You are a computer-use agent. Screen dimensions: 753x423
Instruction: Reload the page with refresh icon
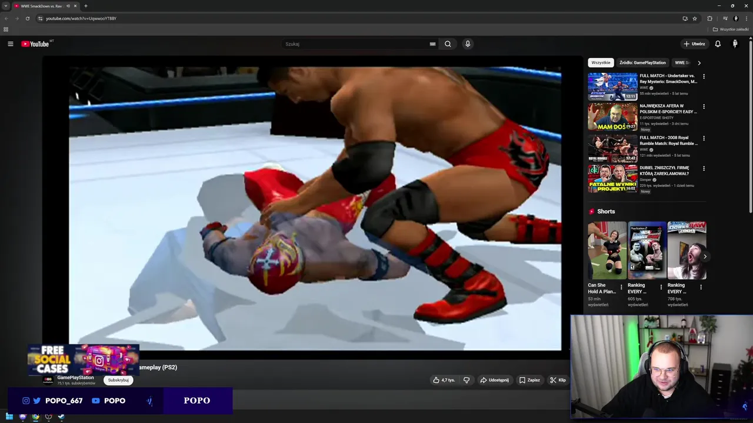click(27, 18)
